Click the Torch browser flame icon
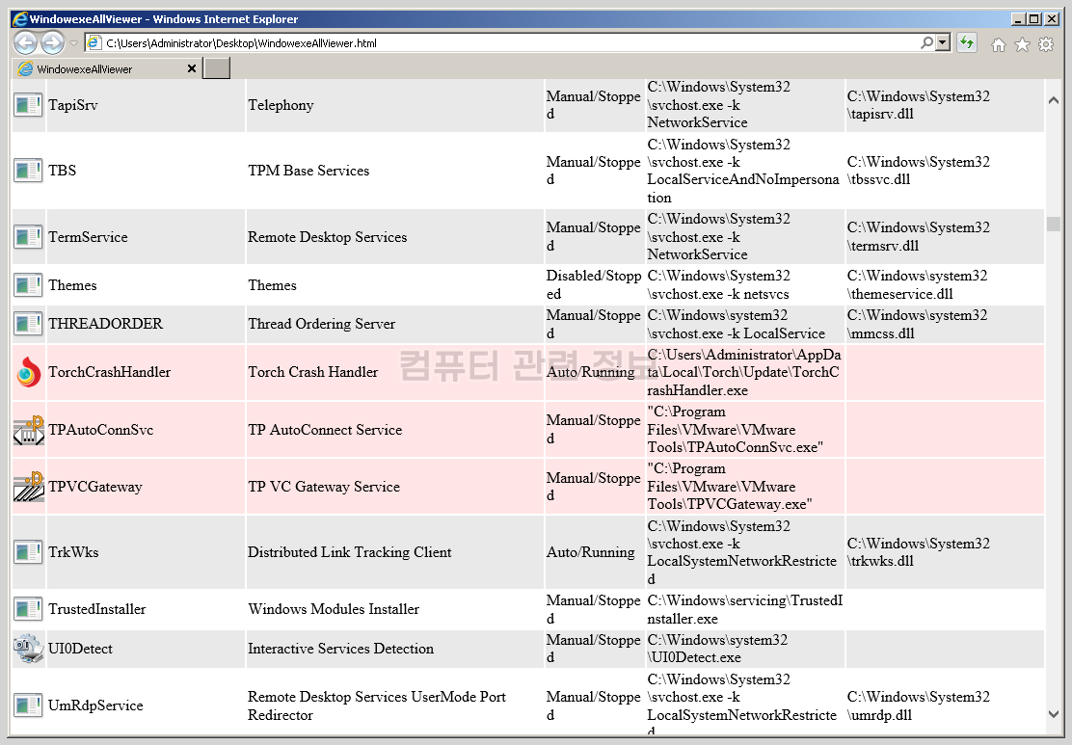 (28, 372)
